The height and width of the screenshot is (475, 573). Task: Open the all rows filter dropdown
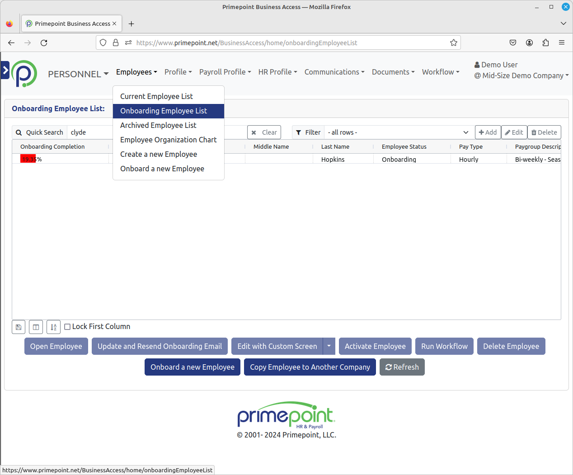tap(399, 132)
